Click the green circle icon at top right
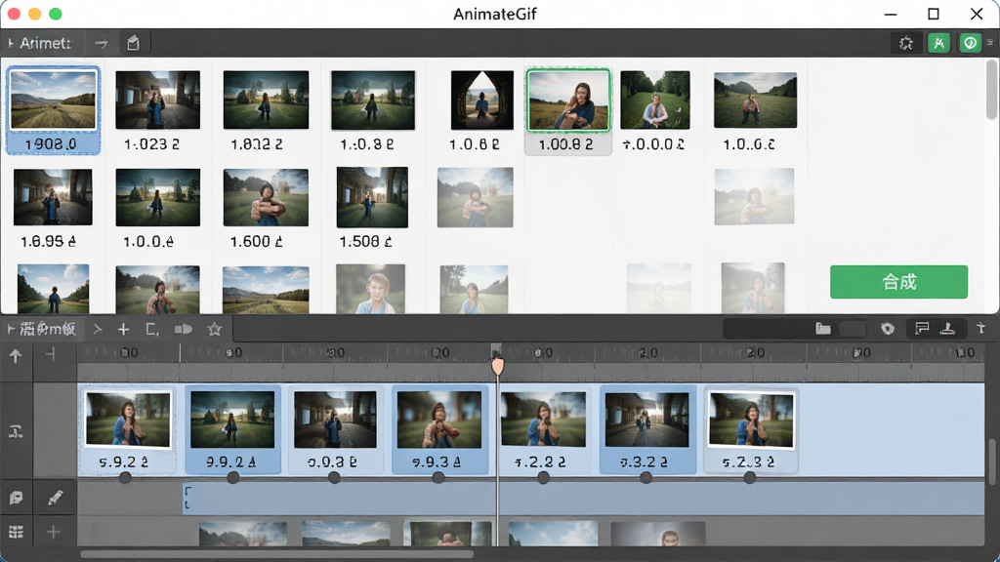 click(x=970, y=43)
